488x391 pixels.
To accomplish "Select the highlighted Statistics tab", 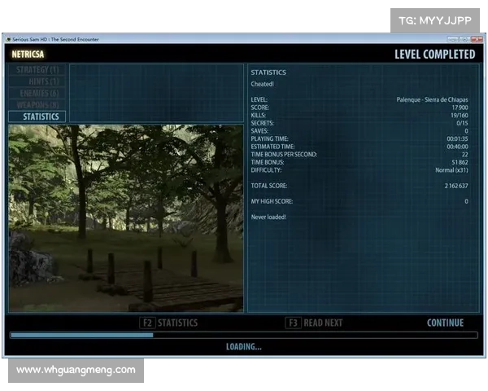I will click(x=37, y=116).
